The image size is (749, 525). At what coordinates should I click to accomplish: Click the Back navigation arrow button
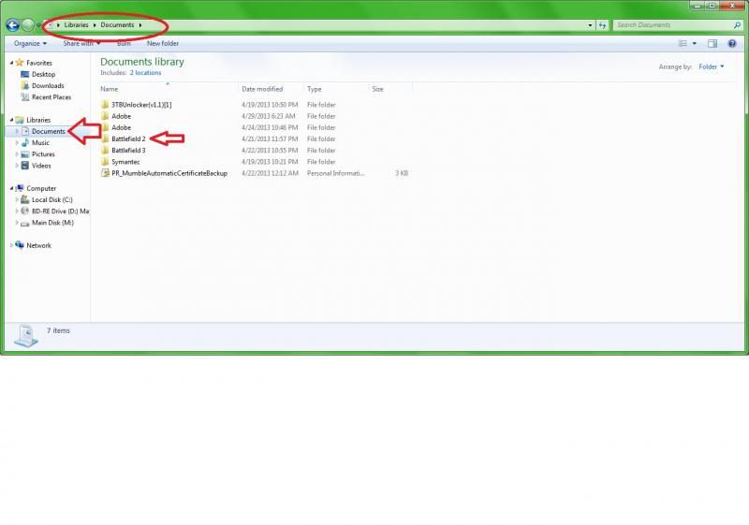coord(13,25)
